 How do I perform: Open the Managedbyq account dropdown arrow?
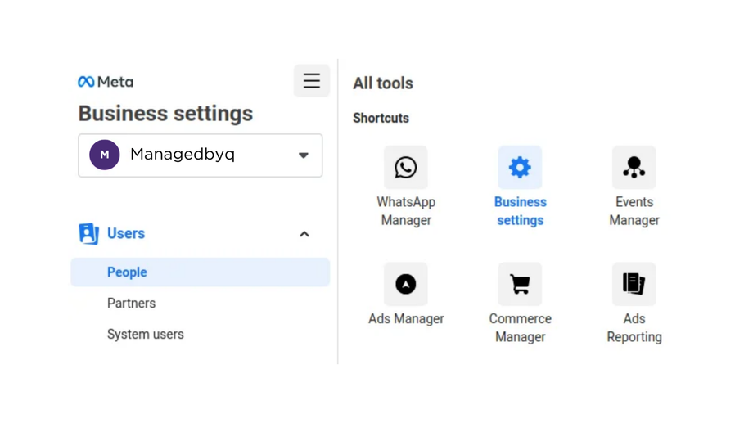tap(304, 155)
